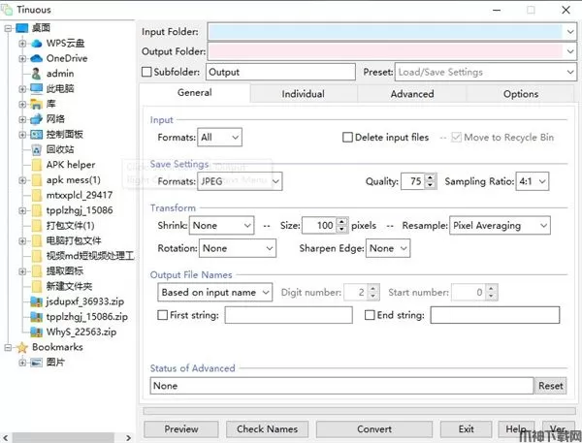Toggle the Delete input files checkbox
Viewport: 582px width, 443px height.
tap(348, 138)
